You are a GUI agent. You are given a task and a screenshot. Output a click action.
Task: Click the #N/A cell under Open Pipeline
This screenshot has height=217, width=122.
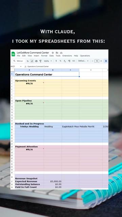click(x=29, y=104)
